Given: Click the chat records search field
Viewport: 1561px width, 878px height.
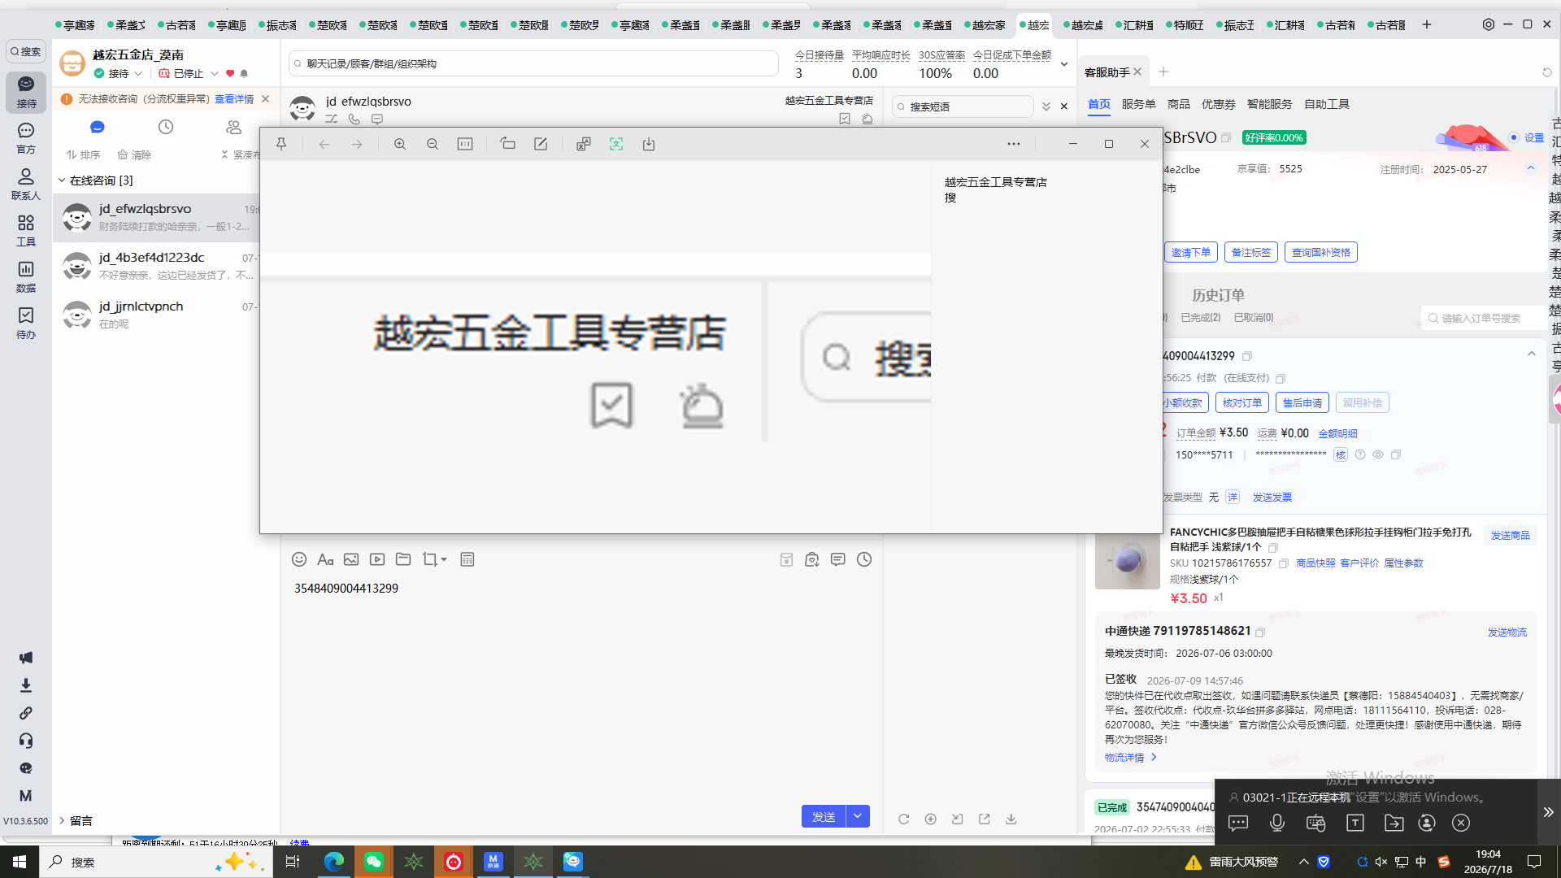Looking at the screenshot, I should tap(533, 63).
